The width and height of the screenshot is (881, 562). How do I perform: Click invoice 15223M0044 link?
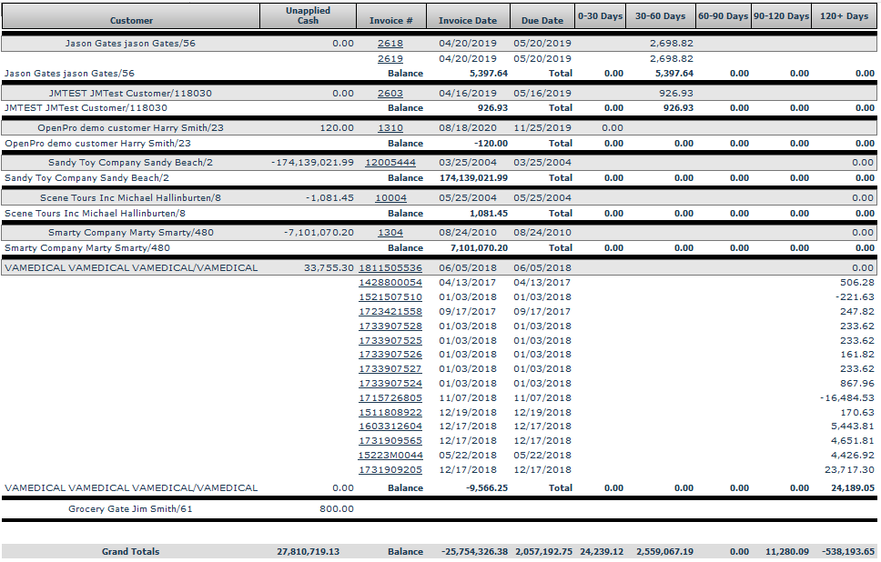(390, 455)
